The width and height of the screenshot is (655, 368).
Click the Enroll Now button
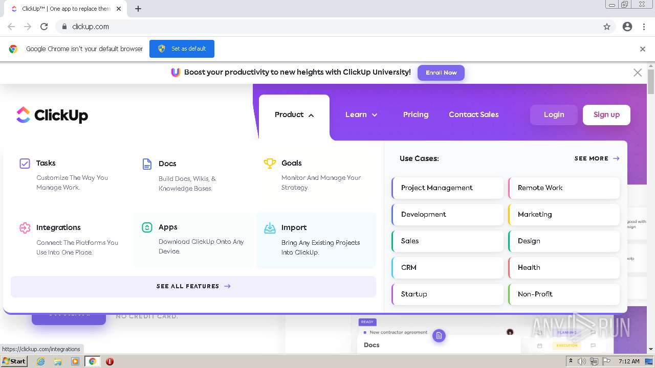(x=441, y=73)
